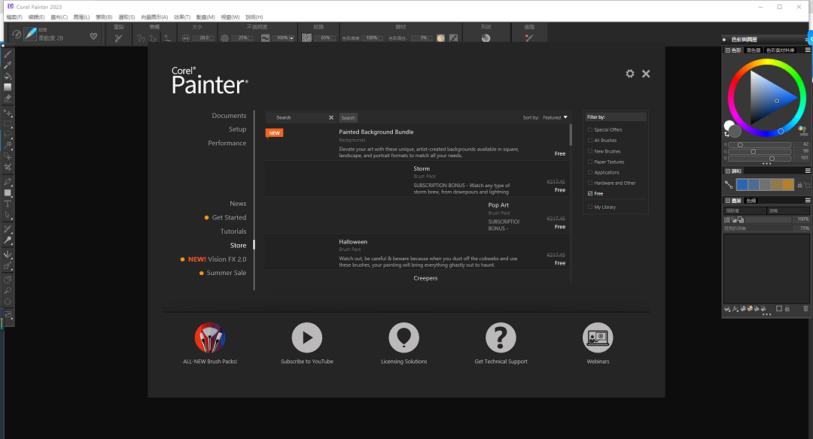Choose the Dropper tool in toolbox
Screen dimensions: 813x439
(8, 65)
